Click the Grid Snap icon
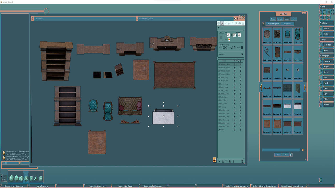This screenshot has height=188, width=335. (x=242, y=54)
